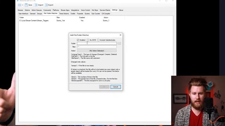Screen dimensions: 225x126
Task: Click the Yes enabled cell
Action: click(x=82, y=21)
